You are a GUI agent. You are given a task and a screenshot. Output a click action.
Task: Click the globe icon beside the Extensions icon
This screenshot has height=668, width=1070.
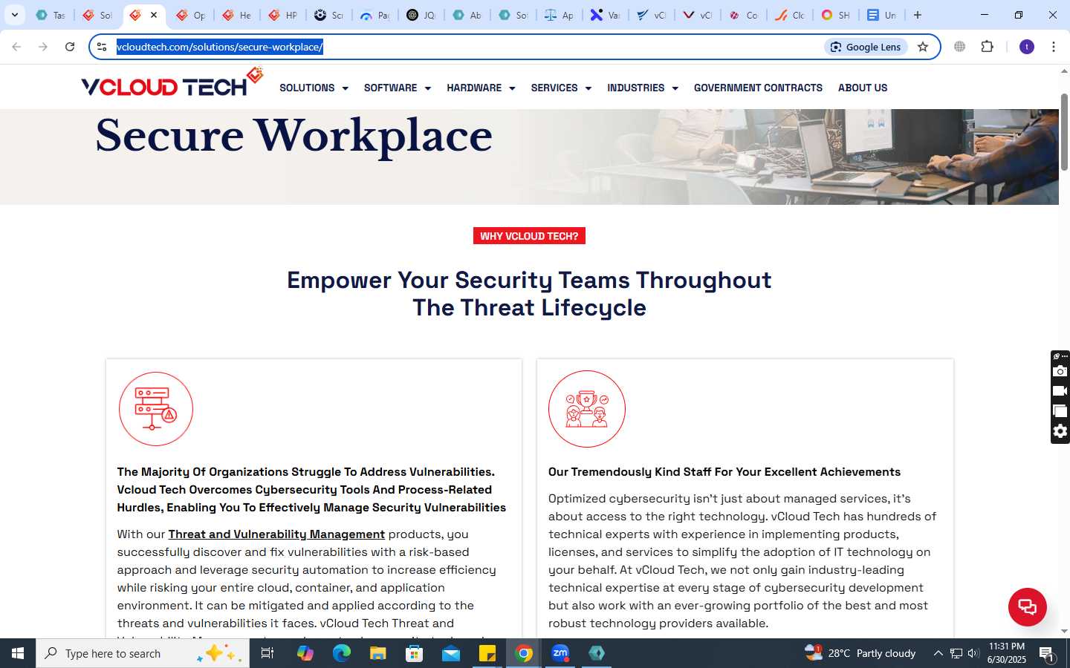pyautogui.click(x=960, y=47)
